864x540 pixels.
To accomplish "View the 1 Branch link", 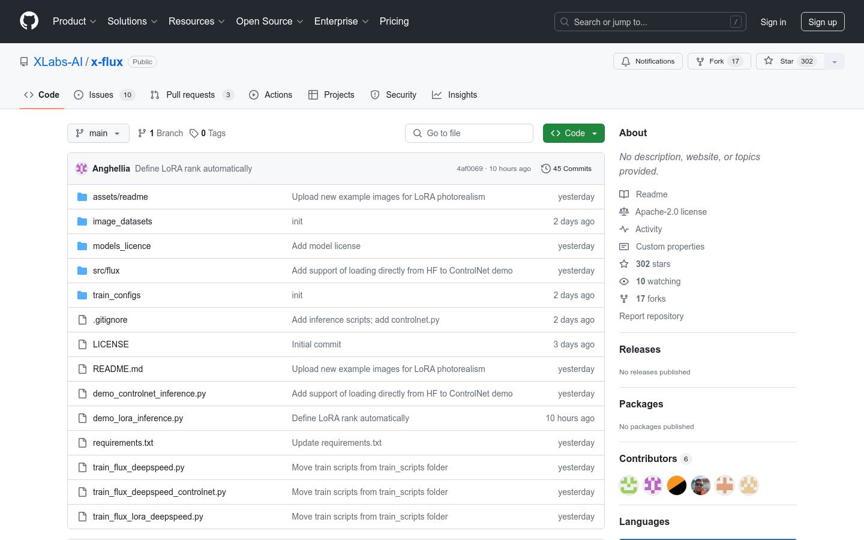I will pos(160,133).
